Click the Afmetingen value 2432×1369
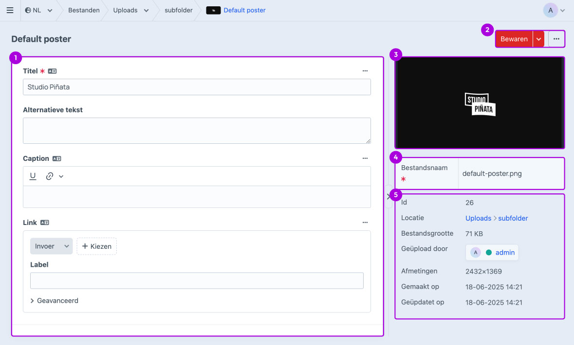This screenshot has height=345, width=574. click(x=483, y=272)
